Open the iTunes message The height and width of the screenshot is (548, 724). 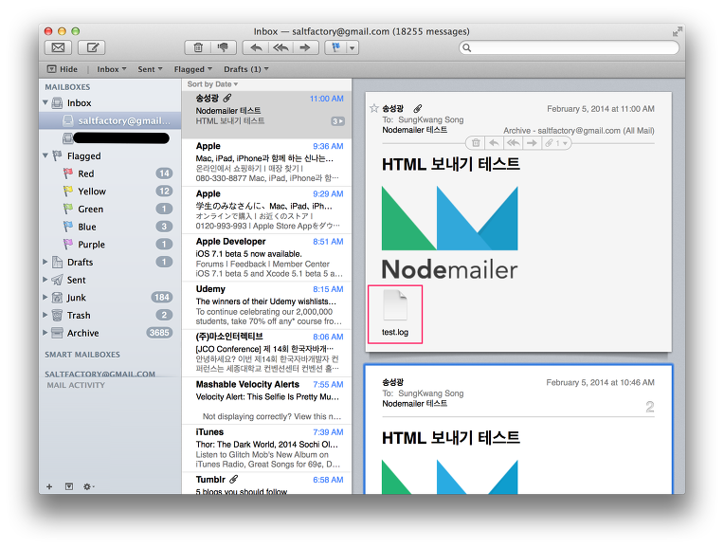267,448
